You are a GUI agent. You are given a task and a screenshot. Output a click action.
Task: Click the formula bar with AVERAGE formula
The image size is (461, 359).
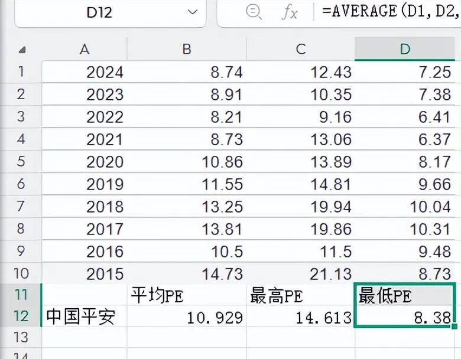(x=391, y=12)
